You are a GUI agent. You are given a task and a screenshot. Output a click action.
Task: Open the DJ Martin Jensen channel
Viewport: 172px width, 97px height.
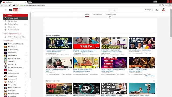click(x=16, y=67)
